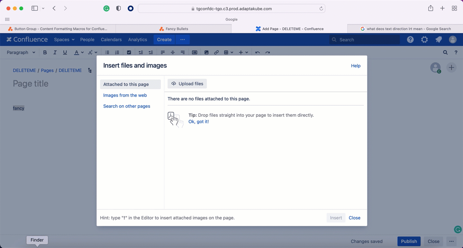The image size is (463, 248).
Task: Select Images from the web
Action: 125,95
